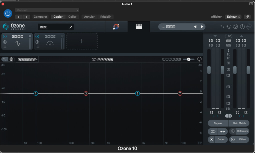The height and width of the screenshot is (153, 255).
Task: Adjust the amount slider knob
Action: click(x=189, y=59)
